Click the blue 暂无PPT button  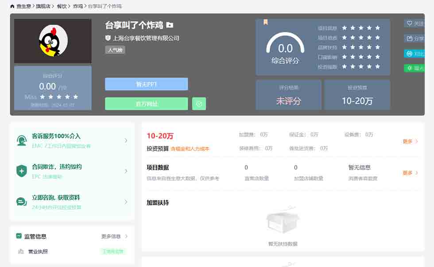click(x=146, y=84)
